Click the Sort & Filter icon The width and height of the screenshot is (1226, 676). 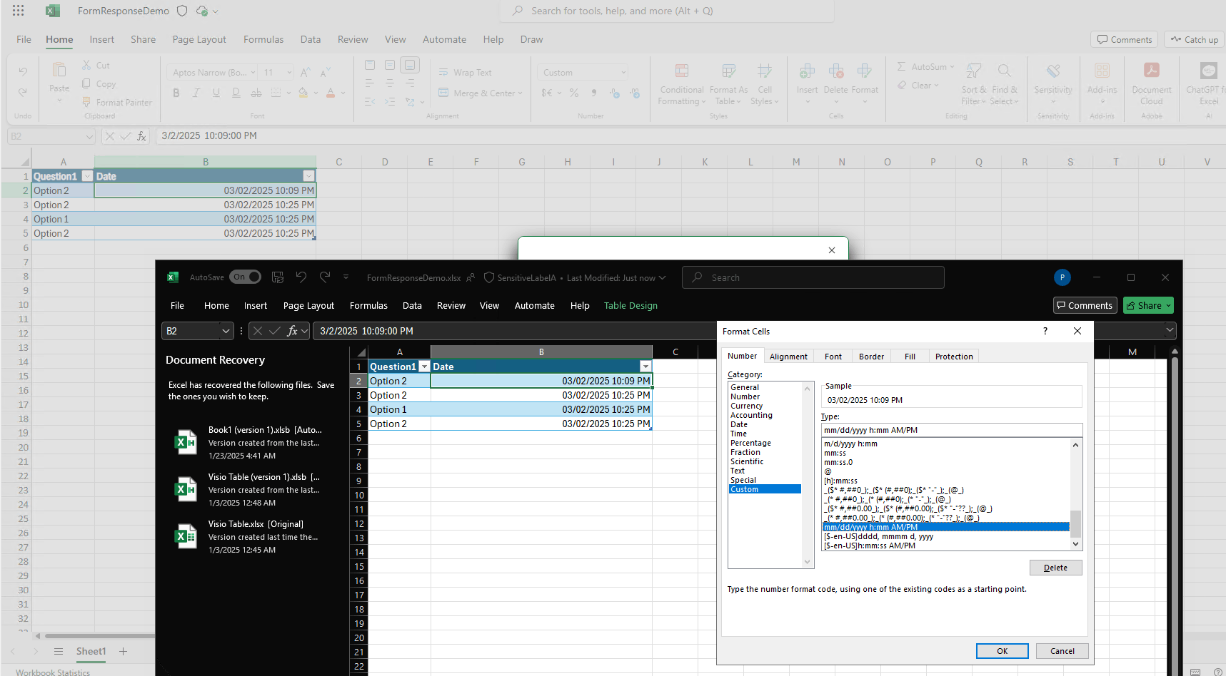click(974, 71)
